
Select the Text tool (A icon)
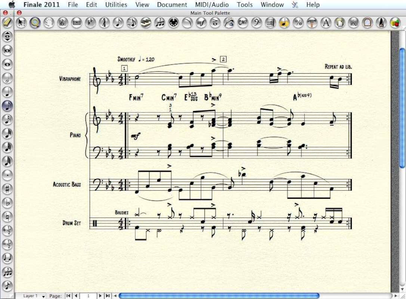[x=326, y=22]
